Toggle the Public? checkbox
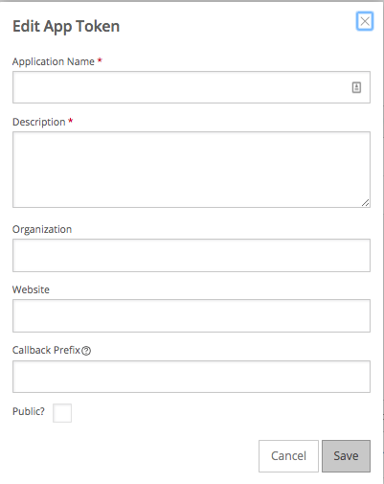The height and width of the screenshot is (484, 384). click(62, 413)
